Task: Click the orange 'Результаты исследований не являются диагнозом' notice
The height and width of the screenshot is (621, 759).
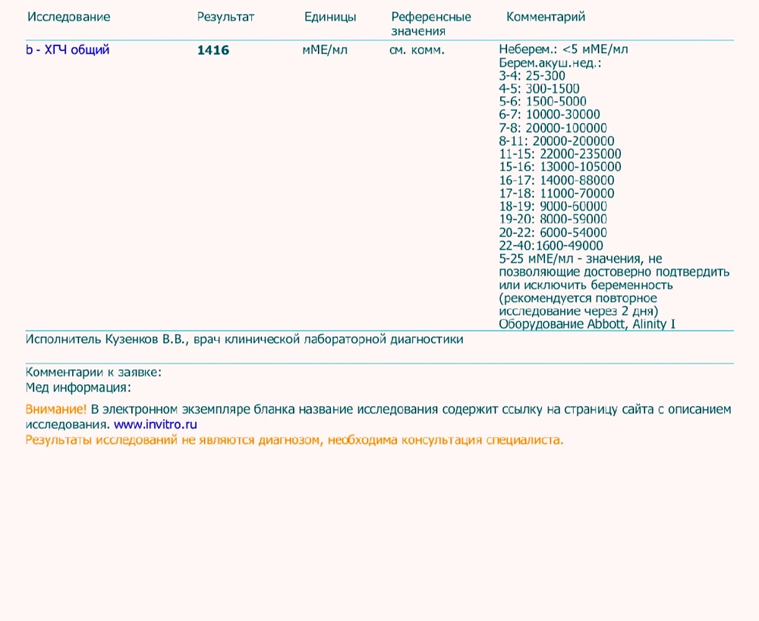Action: point(294,440)
